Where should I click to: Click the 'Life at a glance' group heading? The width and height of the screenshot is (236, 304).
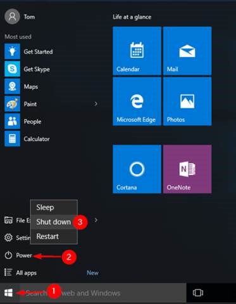(132, 17)
